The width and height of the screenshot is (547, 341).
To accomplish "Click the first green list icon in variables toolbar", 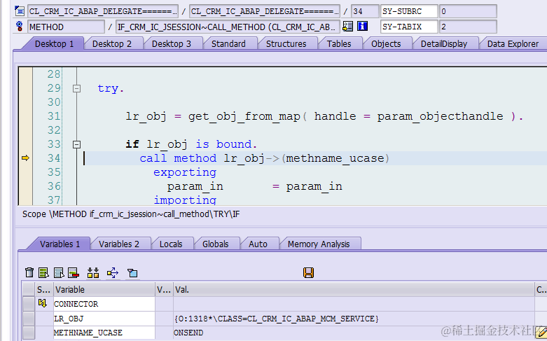I will (43, 272).
